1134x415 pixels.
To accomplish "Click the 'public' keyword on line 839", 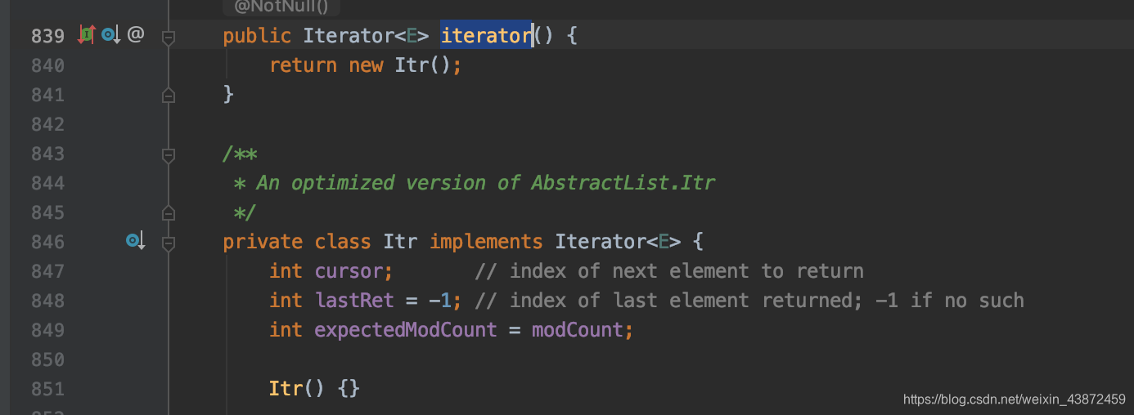I will click(x=257, y=36).
